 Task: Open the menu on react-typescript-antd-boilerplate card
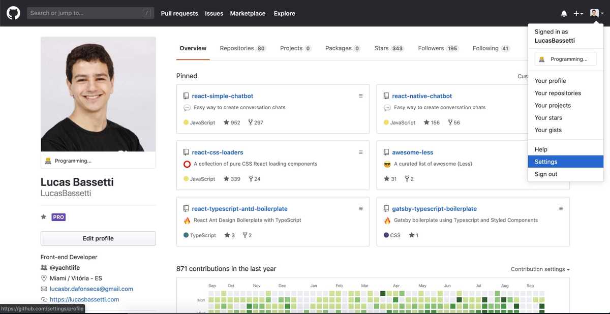[361, 208]
